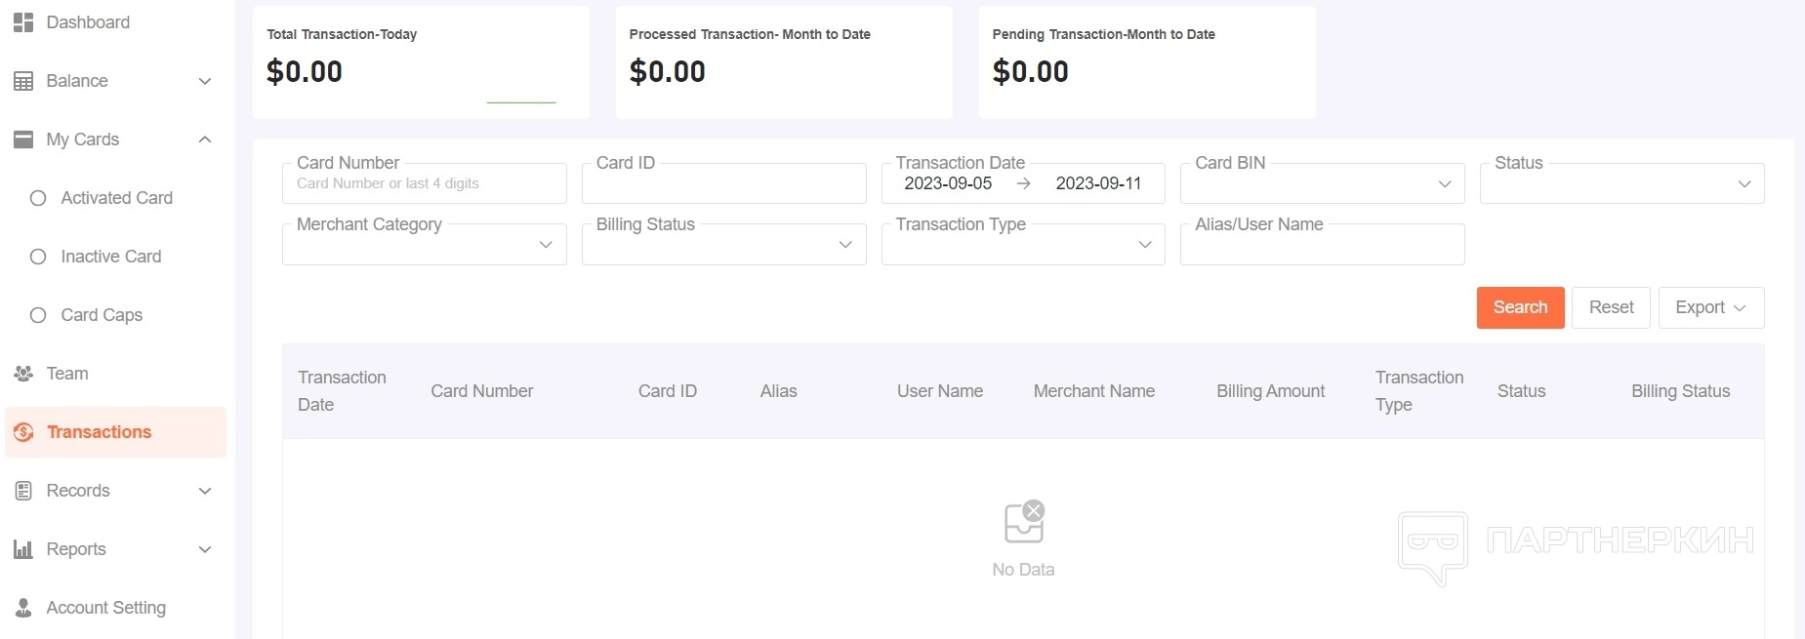Collapse the My Cards menu chevron
1805x639 pixels.
point(205,140)
